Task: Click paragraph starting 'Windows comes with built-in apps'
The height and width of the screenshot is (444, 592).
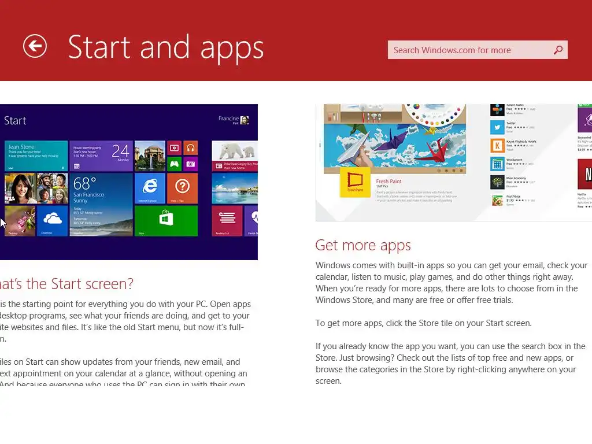Action: (x=452, y=282)
